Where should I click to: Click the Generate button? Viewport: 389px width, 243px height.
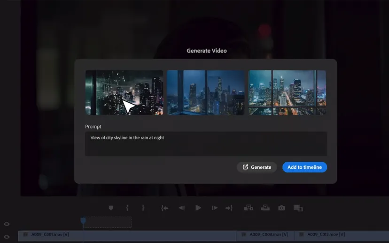coord(257,167)
